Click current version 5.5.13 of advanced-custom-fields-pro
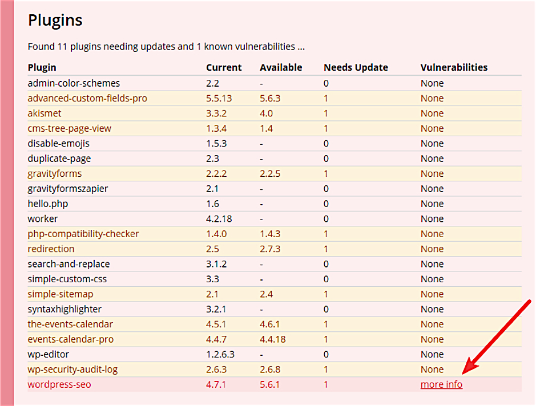The image size is (536, 406). 219,98
